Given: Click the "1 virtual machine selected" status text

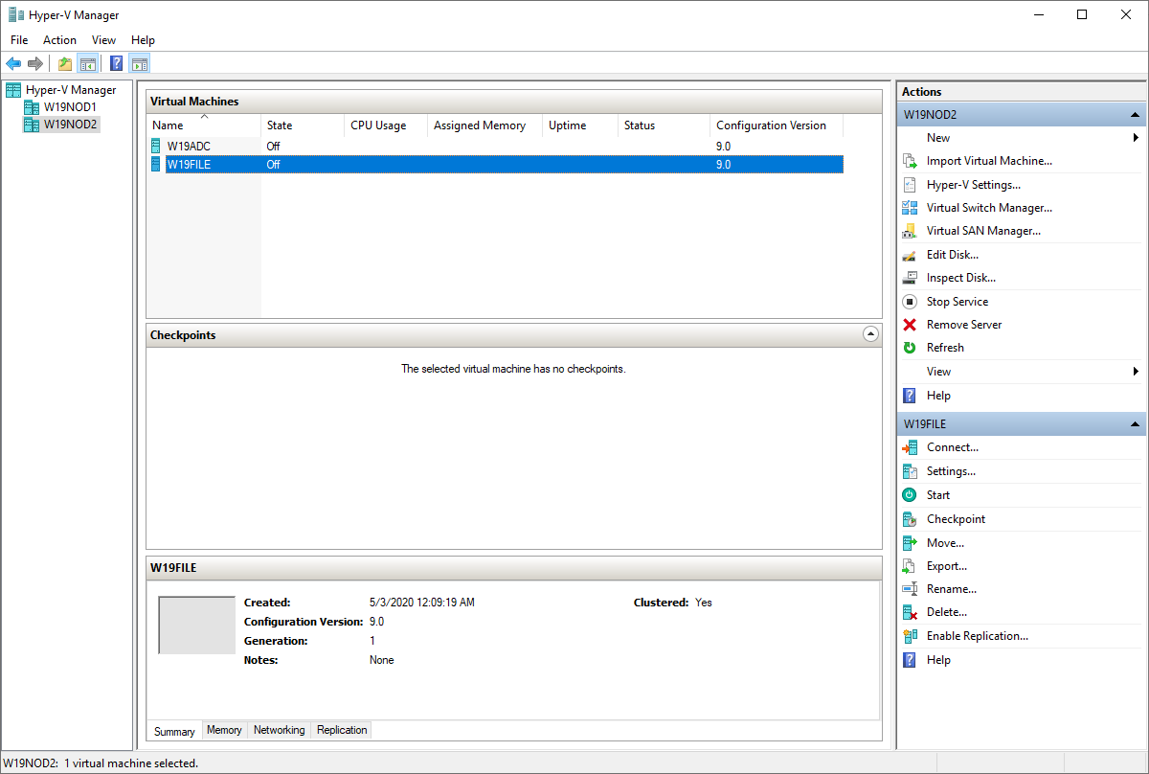Looking at the screenshot, I should point(131,763).
